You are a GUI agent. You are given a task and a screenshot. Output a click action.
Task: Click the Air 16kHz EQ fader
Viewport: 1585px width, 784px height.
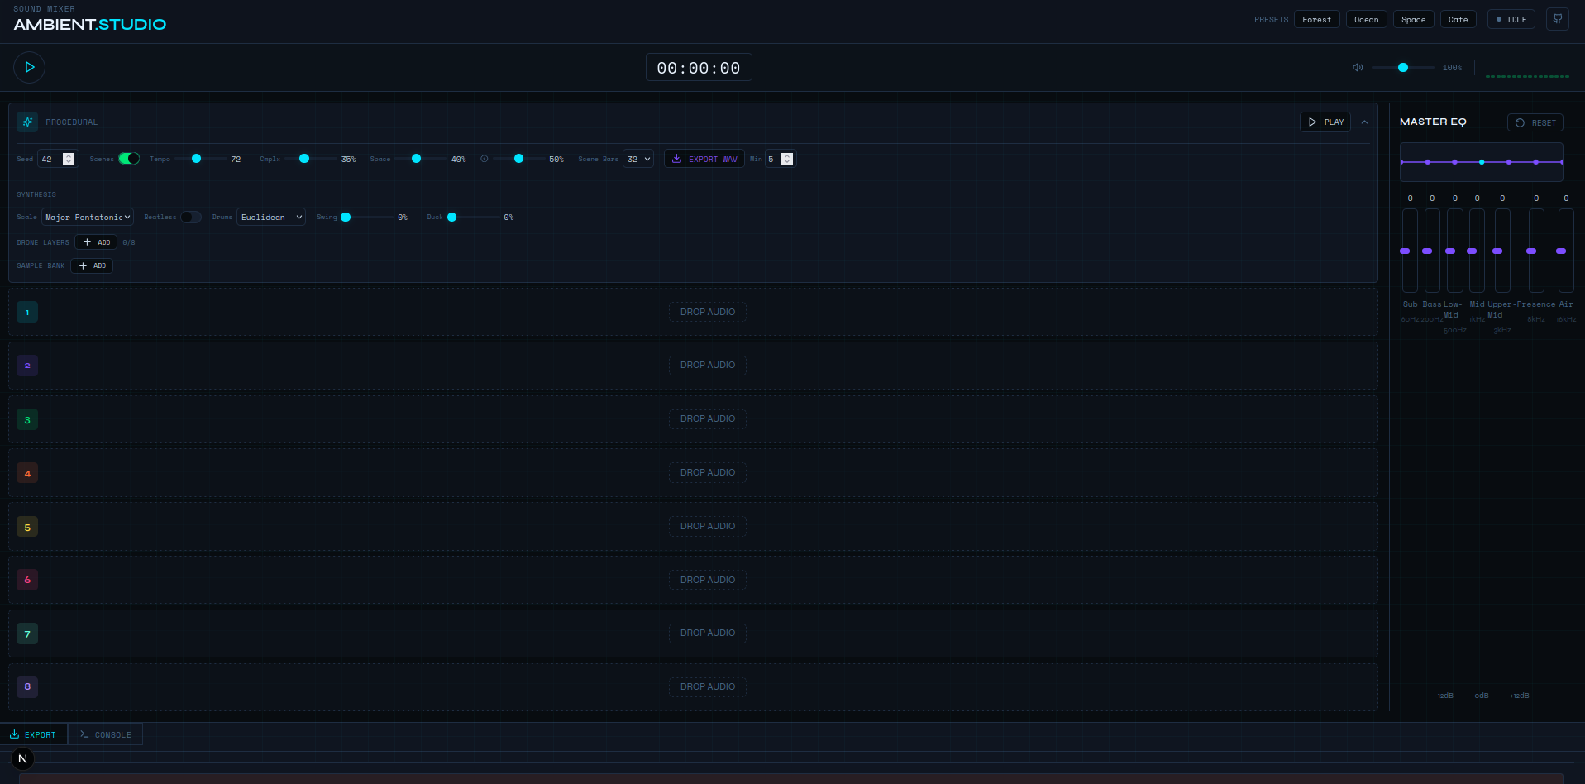pyautogui.click(x=1566, y=251)
